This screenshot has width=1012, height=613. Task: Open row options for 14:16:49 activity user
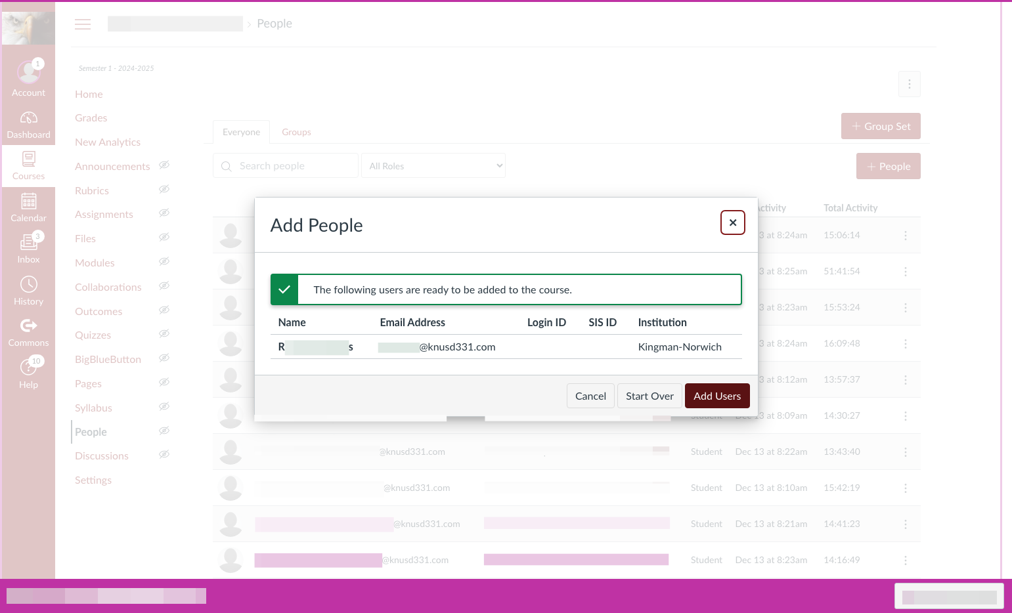[x=906, y=560]
